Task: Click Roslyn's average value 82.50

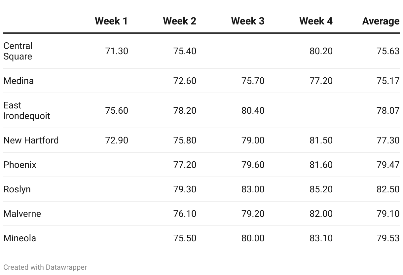Action: point(388,189)
